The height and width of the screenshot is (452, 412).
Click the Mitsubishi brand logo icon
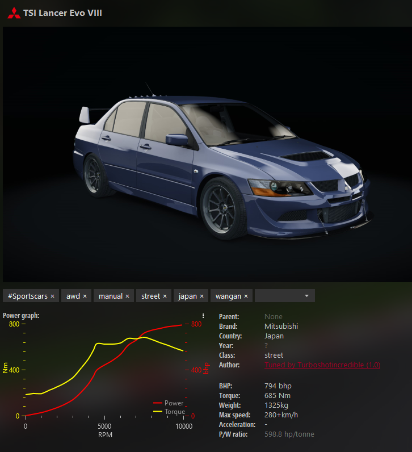tap(14, 13)
